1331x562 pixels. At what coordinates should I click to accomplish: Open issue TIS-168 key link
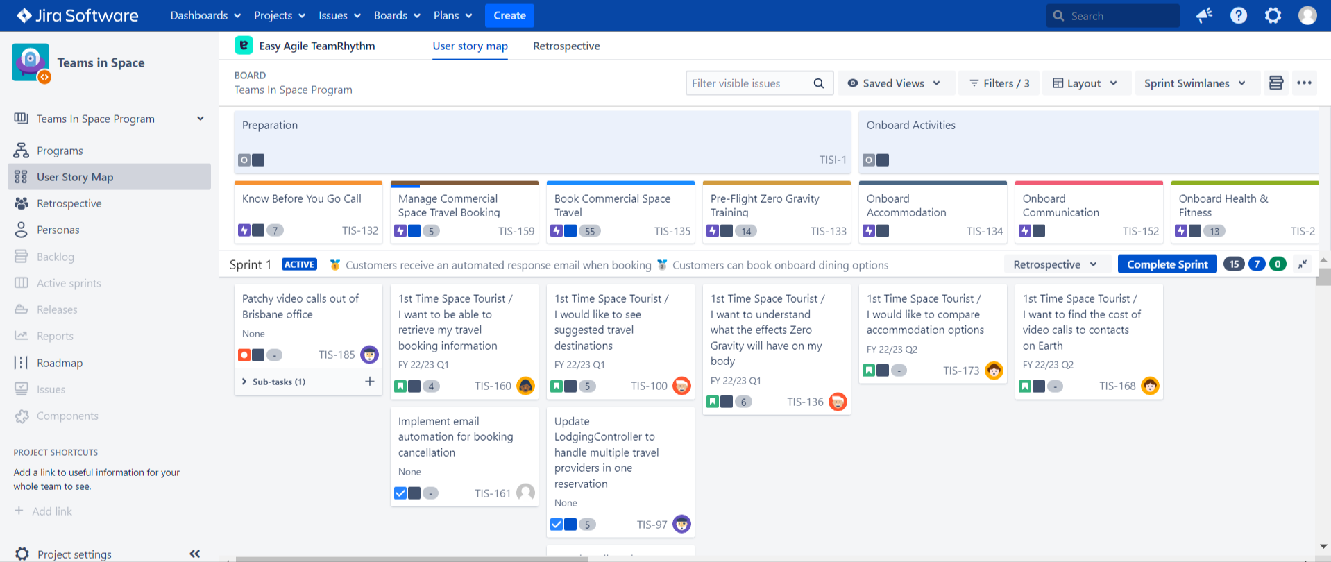coord(1117,386)
